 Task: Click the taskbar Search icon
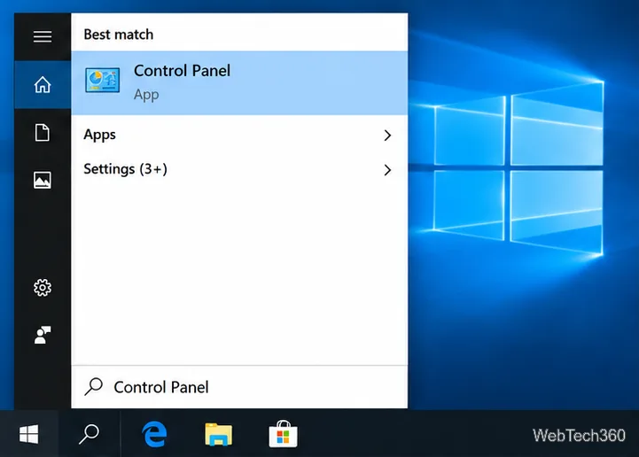(x=90, y=434)
